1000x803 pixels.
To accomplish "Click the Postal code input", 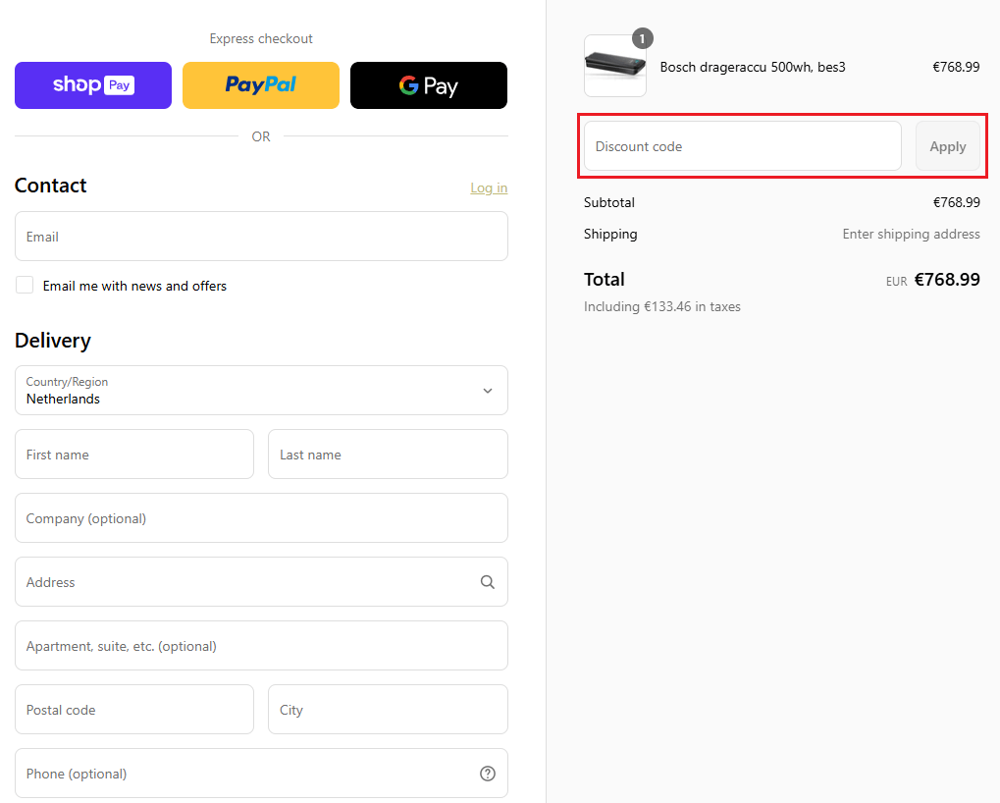I will [134, 710].
